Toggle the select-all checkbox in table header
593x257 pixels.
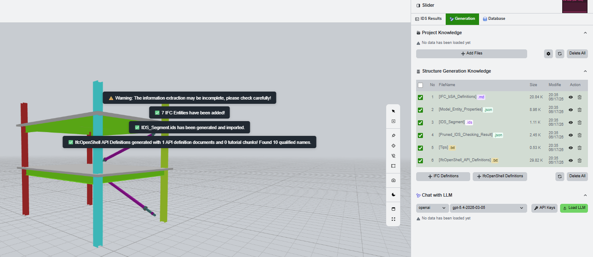click(x=420, y=85)
